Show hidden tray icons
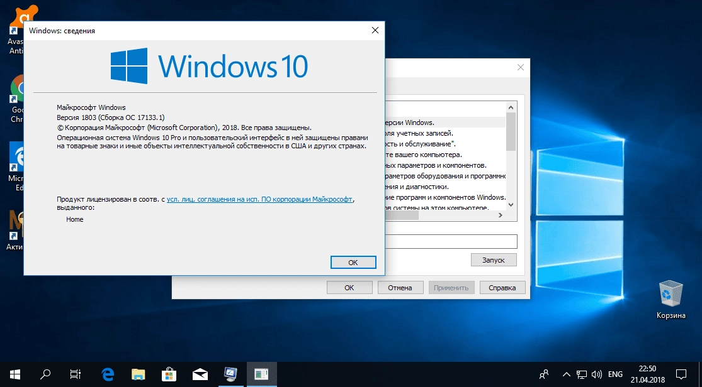702x387 pixels. tap(567, 374)
